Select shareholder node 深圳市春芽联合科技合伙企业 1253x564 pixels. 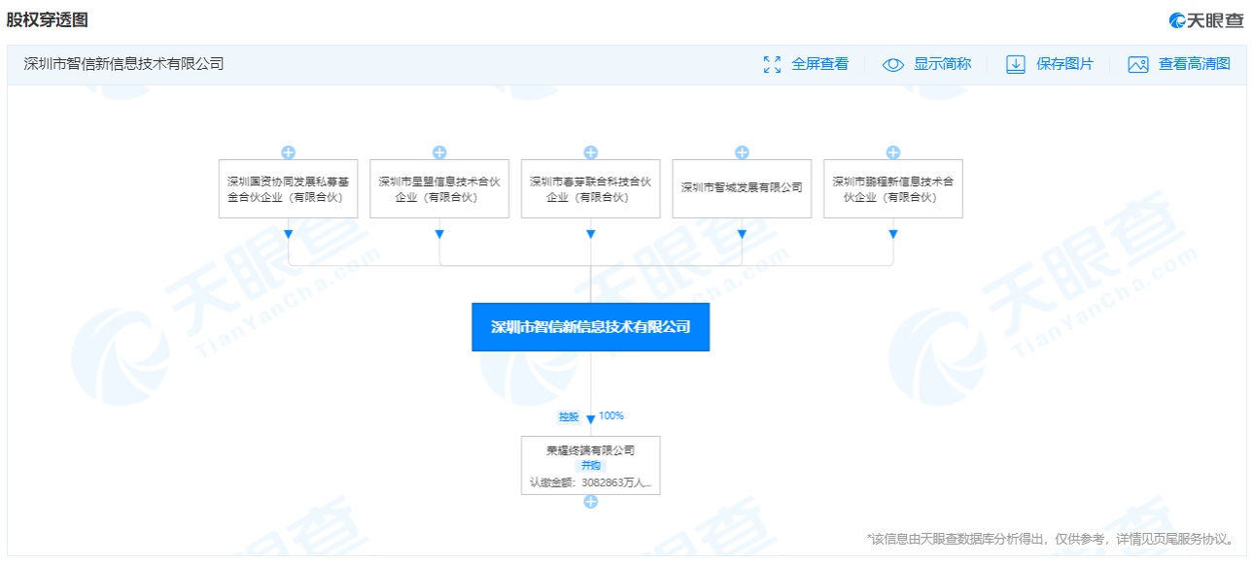tap(590, 188)
